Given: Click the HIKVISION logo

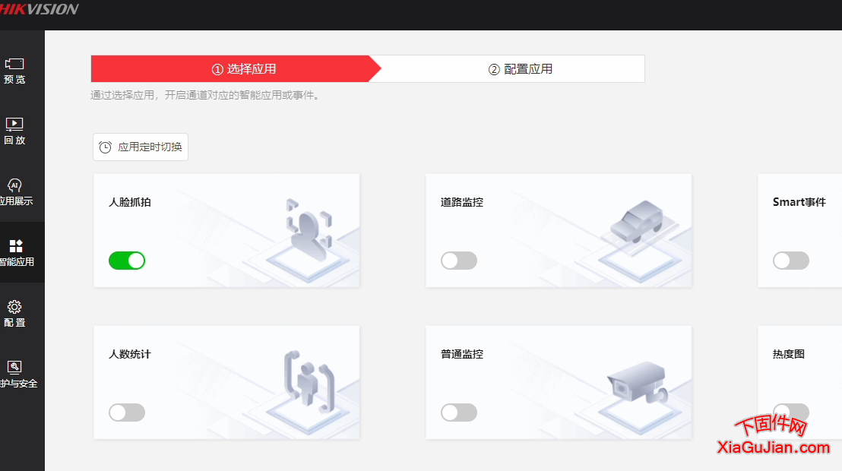Looking at the screenshot, I should tap(40, 11).
